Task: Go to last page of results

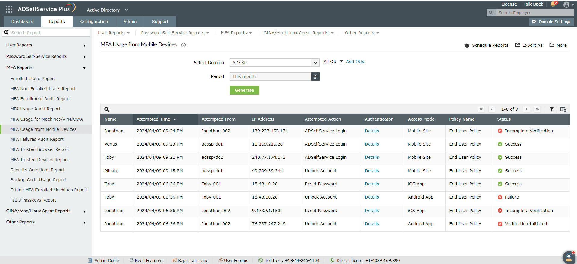Action: [537, 109]
